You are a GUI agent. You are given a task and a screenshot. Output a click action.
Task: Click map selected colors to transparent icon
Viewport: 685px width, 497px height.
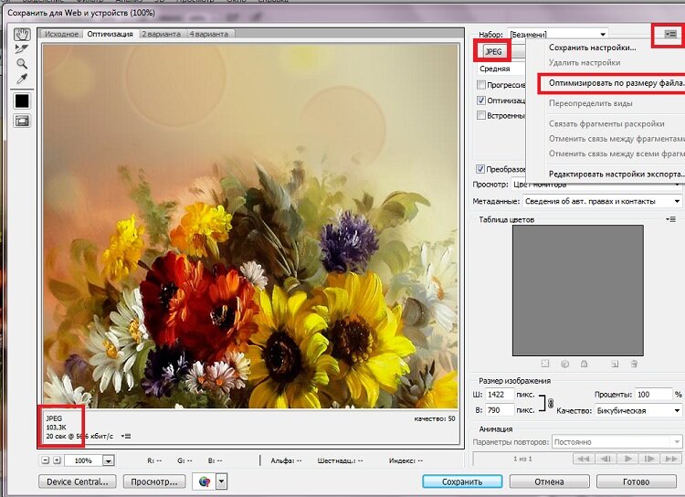pos(545,364)
